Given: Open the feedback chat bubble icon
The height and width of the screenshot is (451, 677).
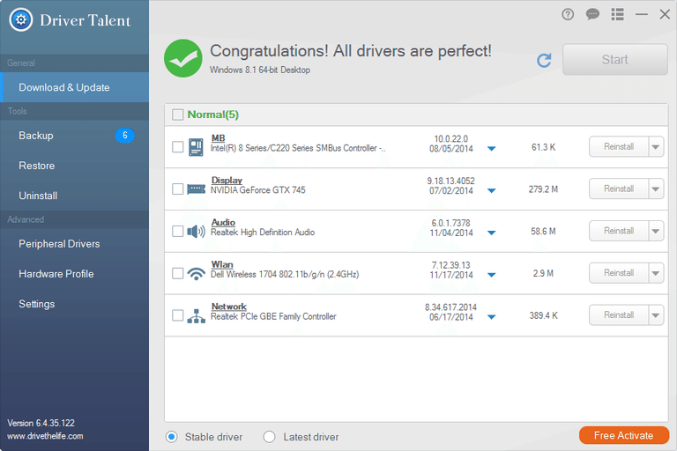Looking at the screenshot, I should click(x=592, y=15).
